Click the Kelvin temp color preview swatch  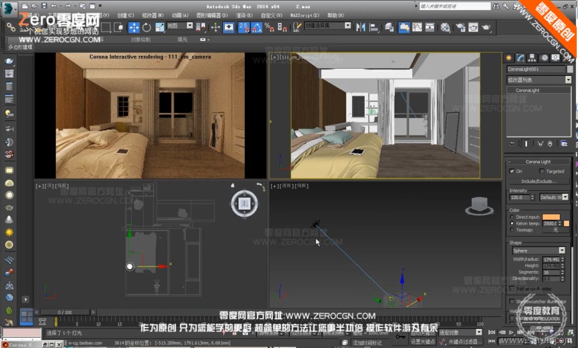tap(566, 223)
